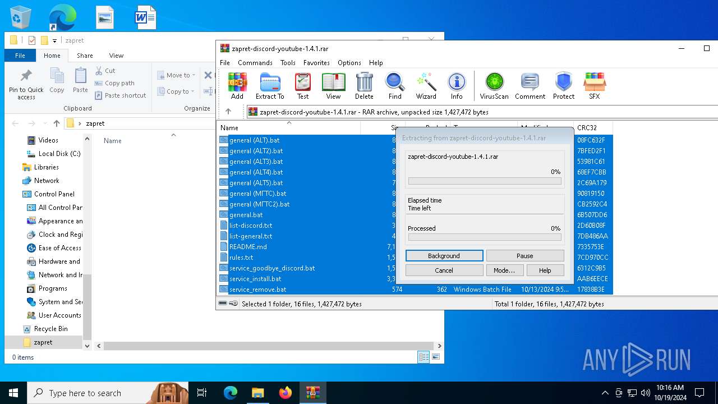Viewport: 718px width, 404px height.
Task: Click the SFX toolbar icon
Action: coord(595,86)
